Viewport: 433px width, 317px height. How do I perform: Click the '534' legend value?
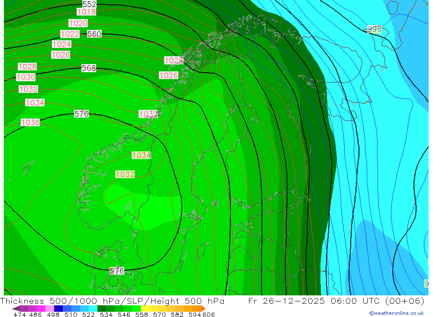coord(107,315)
